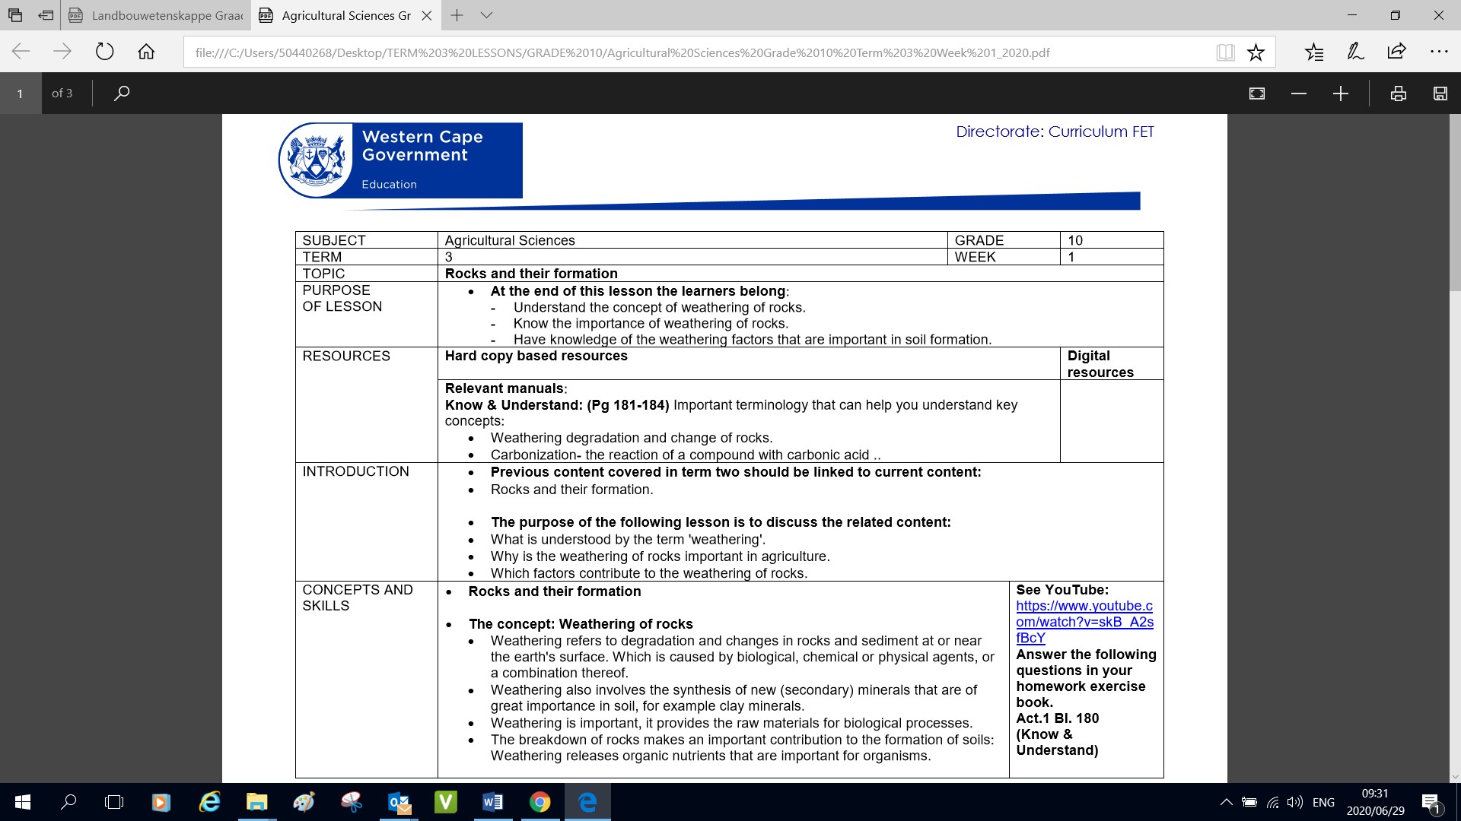This screenshot has width=1461, height=821.
Task: Print the PDF document
Action: tap(1398, 94)
